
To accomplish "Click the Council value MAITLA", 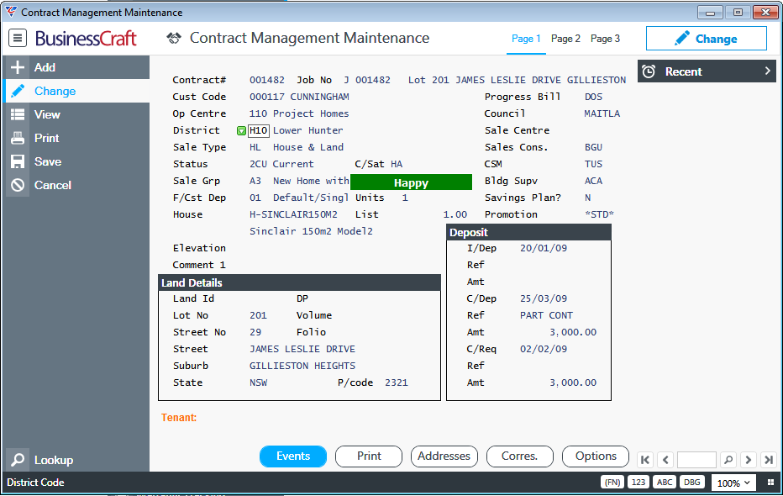I will (602, 113).
